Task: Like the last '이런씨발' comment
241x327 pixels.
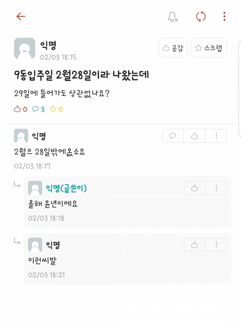Action: pyautogui.click(x=194, y=245)
